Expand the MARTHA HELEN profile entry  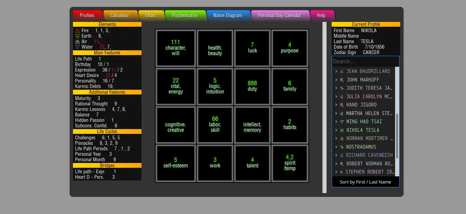tap(336, 113)
